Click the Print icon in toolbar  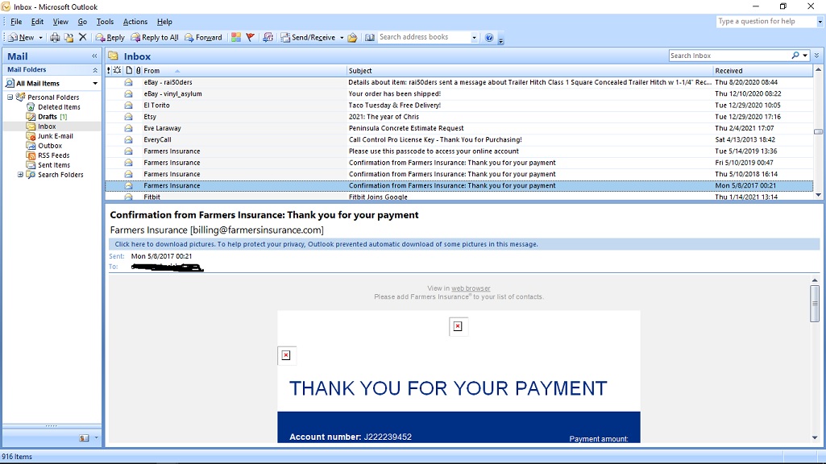[55, 37]
